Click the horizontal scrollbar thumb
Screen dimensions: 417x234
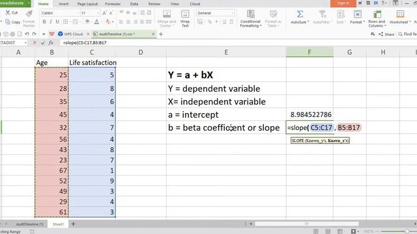coord(307,224)
